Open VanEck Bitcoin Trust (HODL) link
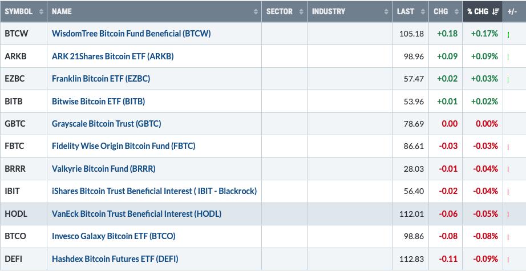The height and width of the screenshot is (271, 526). (136, 213)
